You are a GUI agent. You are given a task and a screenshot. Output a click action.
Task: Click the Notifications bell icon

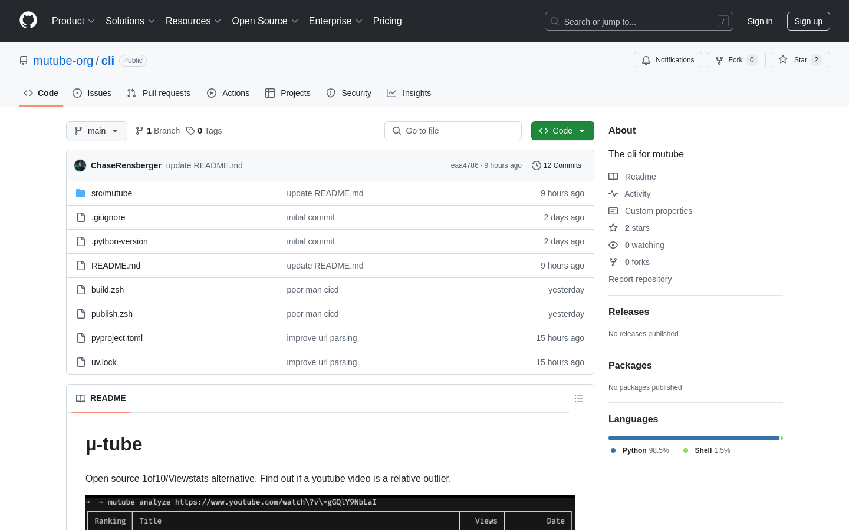pyautogui.click(x=646, y=60)
